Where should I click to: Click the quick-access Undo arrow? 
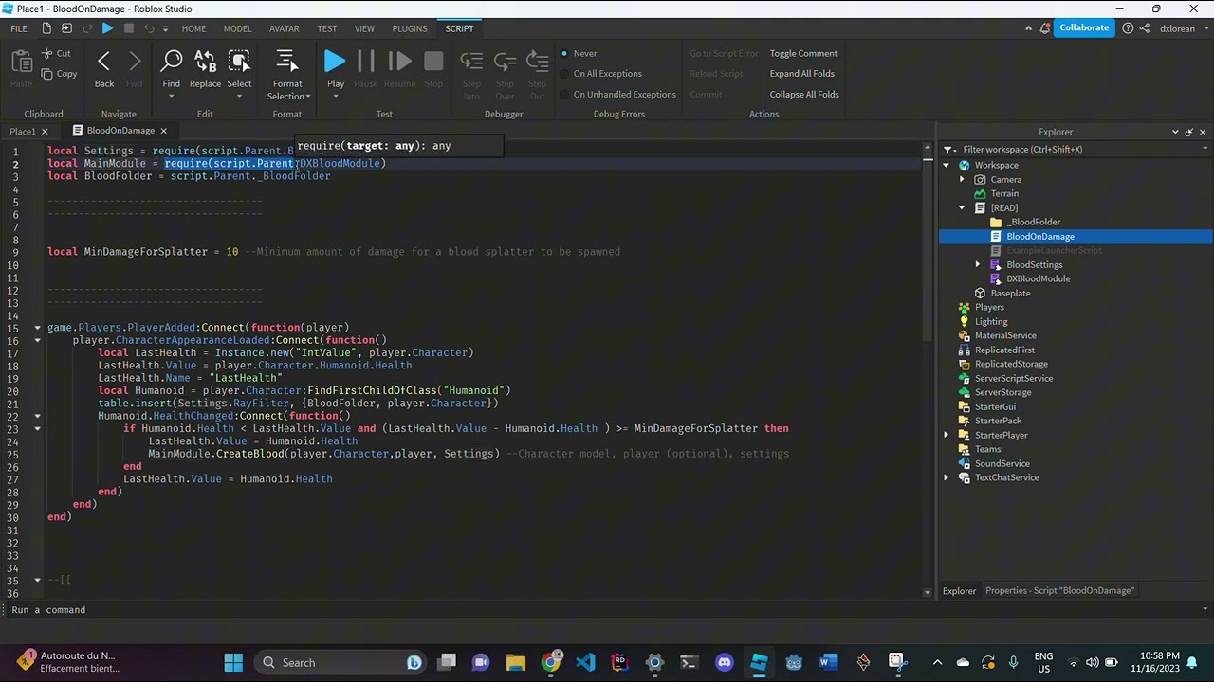(x=149, y=28)
